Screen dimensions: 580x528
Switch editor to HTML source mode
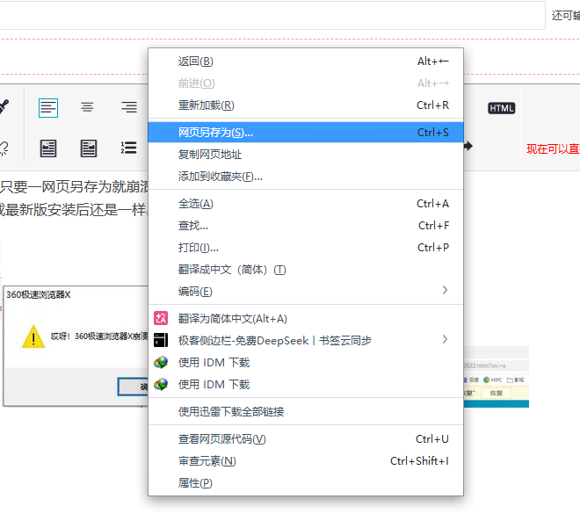tap(501, 108)
